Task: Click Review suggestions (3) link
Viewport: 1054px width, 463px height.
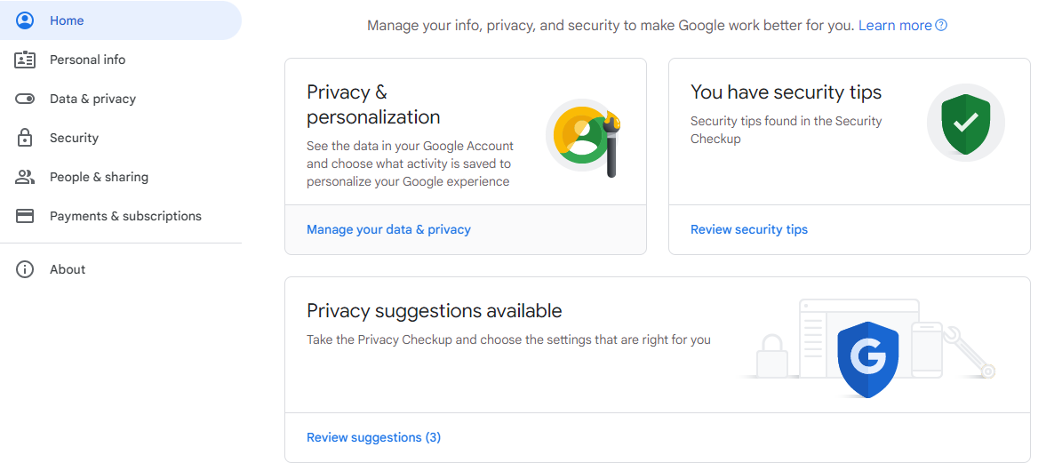Action: click(374, 437)
